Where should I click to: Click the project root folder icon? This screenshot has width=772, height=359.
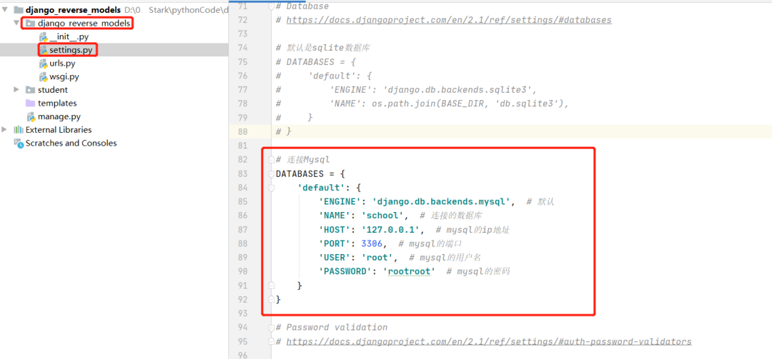click(x=19, y=10)
